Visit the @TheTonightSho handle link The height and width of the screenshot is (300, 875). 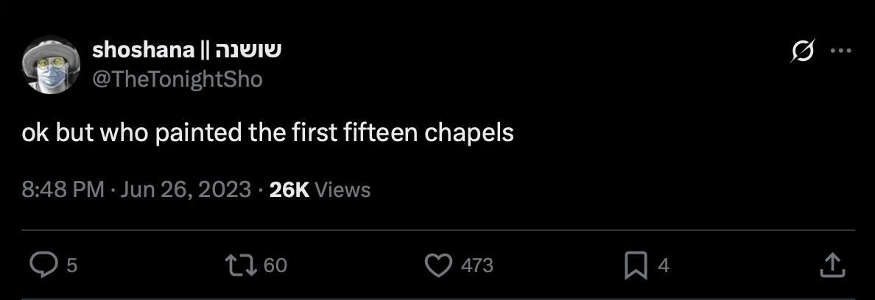(x=177, y=79)
